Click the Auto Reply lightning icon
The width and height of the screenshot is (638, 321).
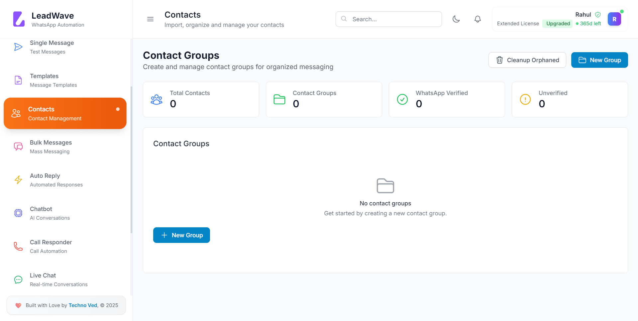pyautogui.click(x=18, y=180)
